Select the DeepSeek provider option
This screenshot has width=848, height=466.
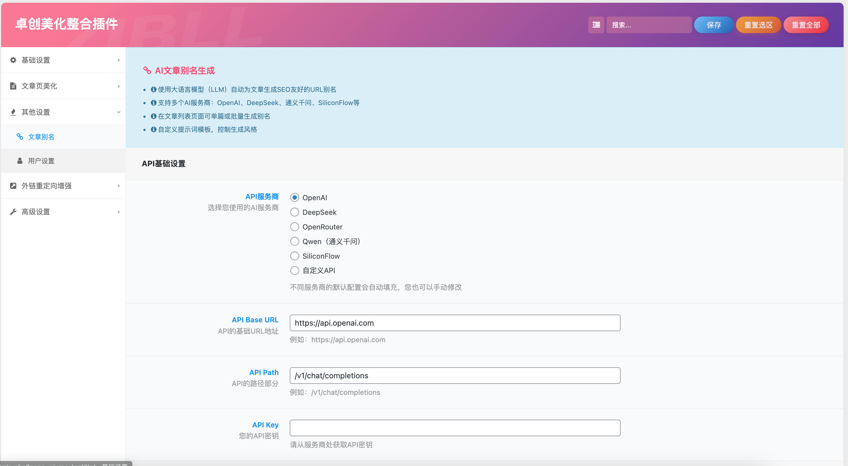point(294,212)
